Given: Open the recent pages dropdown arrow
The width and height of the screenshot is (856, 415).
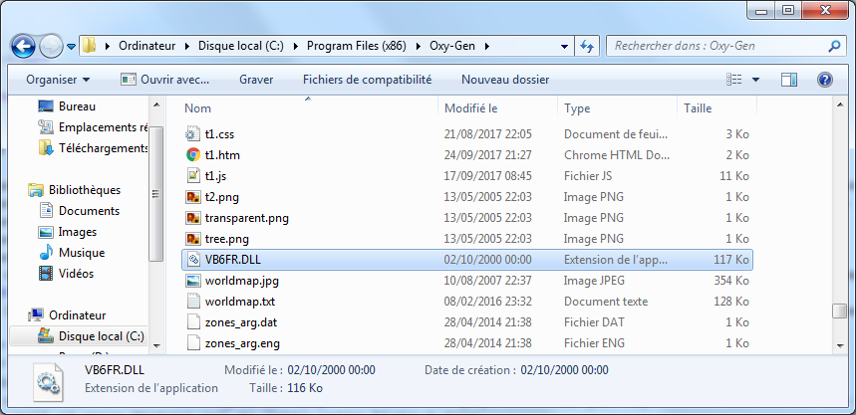Looking at the screenshot, I should [x=71, y=47].
